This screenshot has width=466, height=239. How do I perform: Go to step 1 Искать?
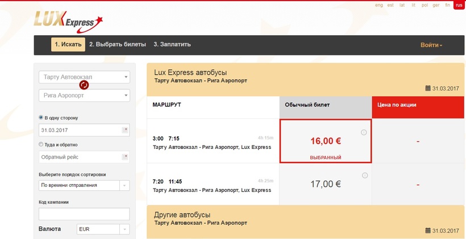click(68, 44)
